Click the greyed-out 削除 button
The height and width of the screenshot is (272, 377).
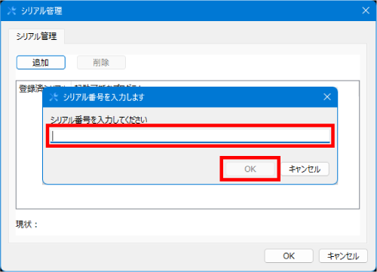101,63
